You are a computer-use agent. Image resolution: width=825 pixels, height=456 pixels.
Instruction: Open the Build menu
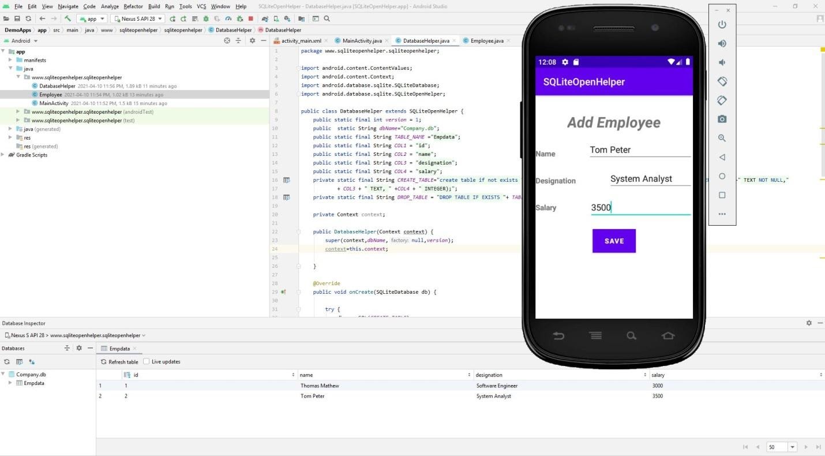(154, 6)
